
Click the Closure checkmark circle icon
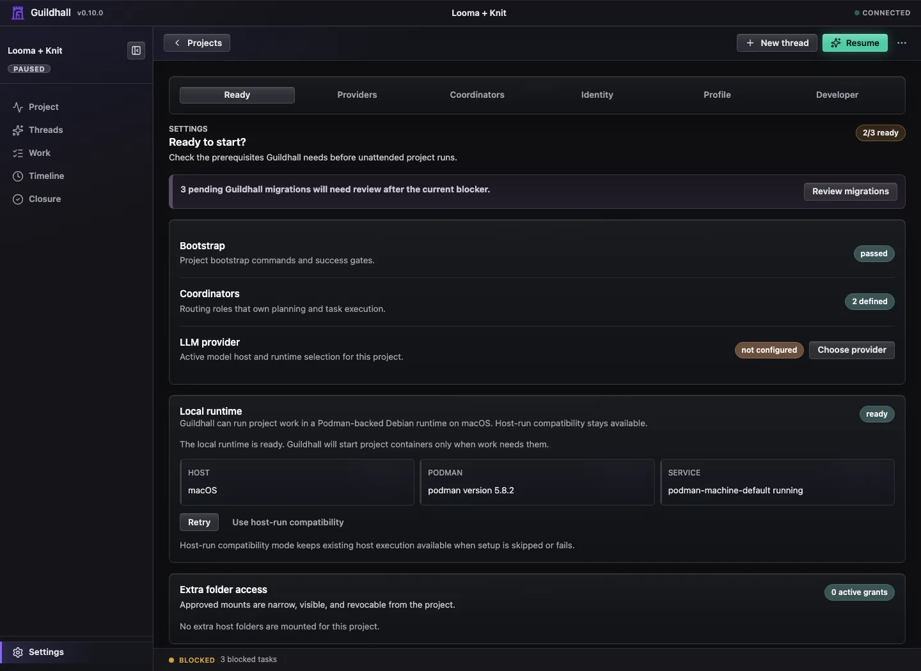tap(18, 199)
